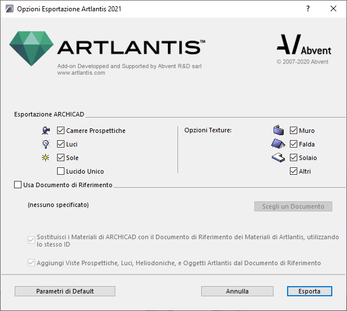347x311 pixels.
Task: Click the dialog title Opzioni Esportazione Artlantis 2021
Action: coord(69,9)
